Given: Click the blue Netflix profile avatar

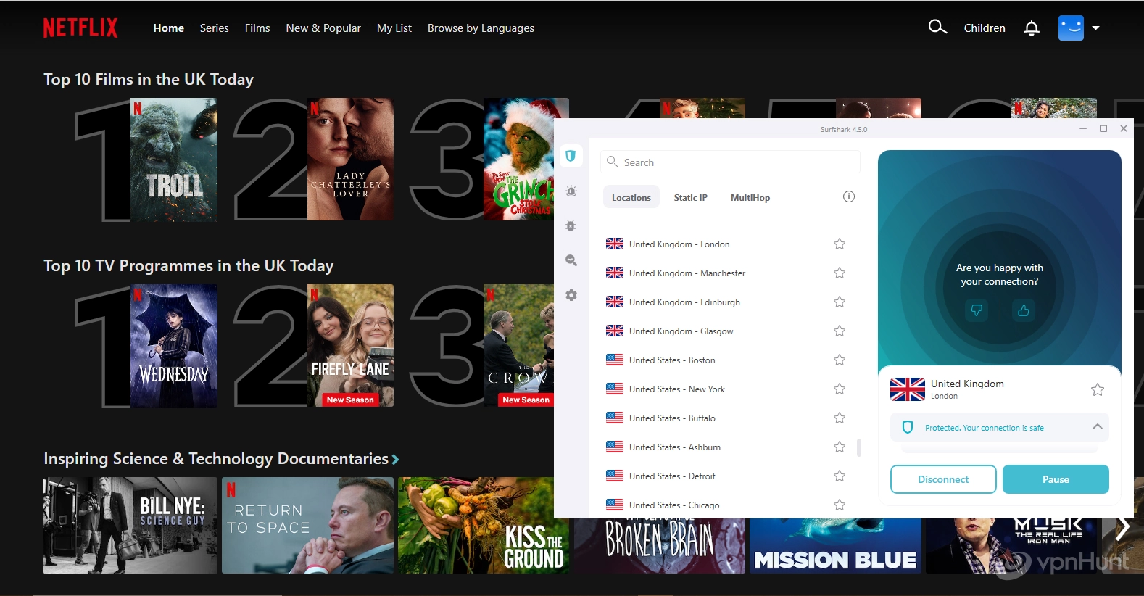Looking at the screenshot, I should 1071,28.
